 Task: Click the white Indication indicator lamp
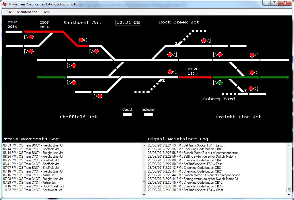[148, 114]
